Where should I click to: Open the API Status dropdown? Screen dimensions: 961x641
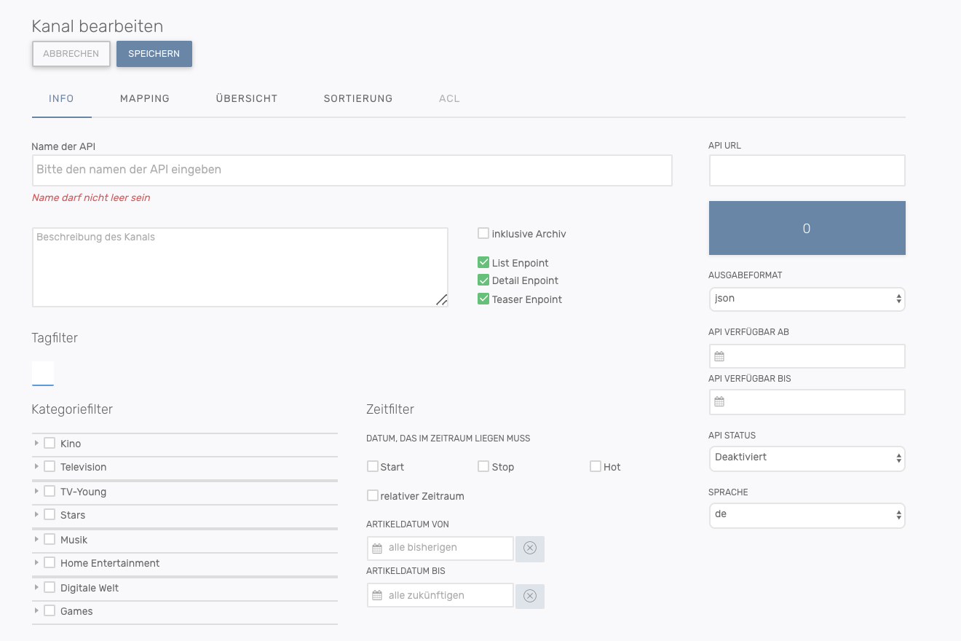click(x=807, y=458)
